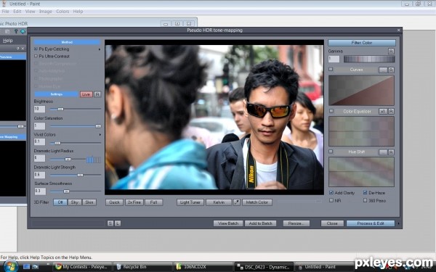
Task: Click the blank button beside Hue Shift
Action: coord(383,152)
